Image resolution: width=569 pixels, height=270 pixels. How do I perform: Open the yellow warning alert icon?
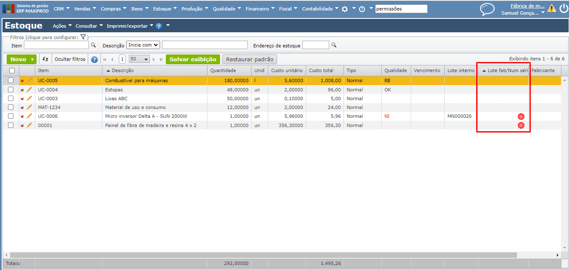tap(551, 8)
